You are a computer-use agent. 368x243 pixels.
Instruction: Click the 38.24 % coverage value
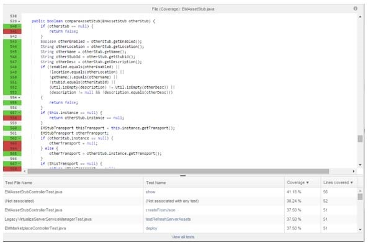(x=294, y=201)
